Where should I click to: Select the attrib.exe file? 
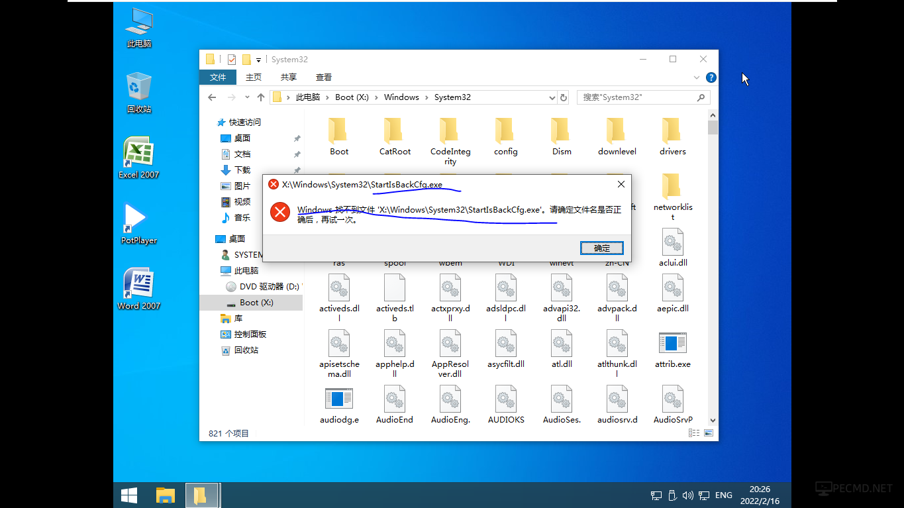tap(673, 350)
